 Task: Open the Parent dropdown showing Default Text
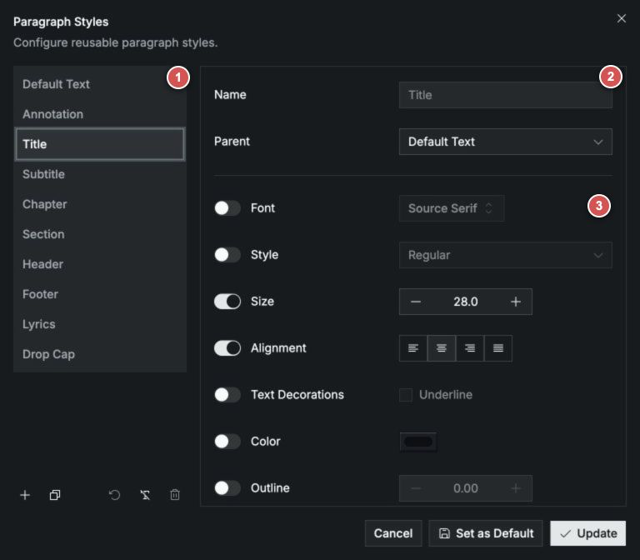(505, 142)
